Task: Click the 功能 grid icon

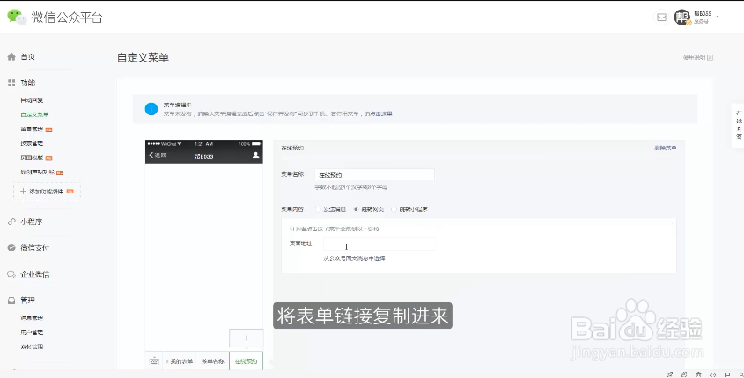Action: point(11,83)
